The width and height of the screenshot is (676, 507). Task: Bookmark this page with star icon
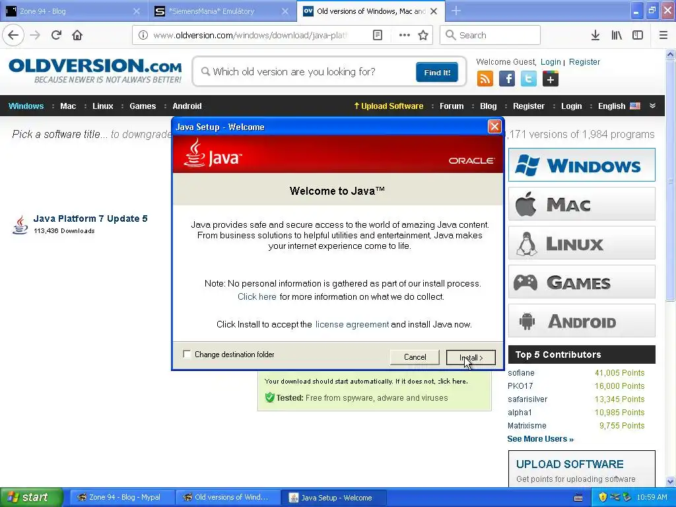(x=423, y=35)
